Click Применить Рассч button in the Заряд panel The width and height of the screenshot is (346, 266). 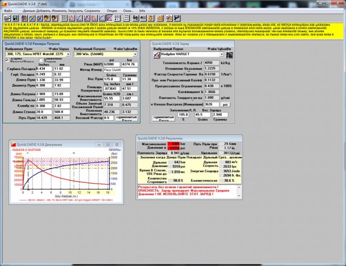[x=163, y=118]
